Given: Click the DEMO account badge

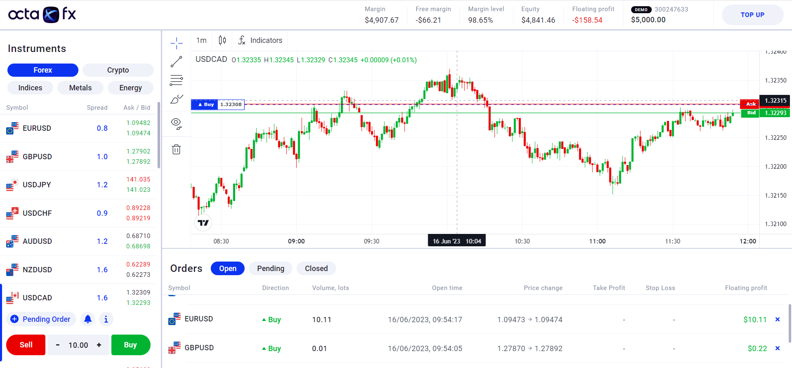Looking at the screenshot, I should (641, 9).
